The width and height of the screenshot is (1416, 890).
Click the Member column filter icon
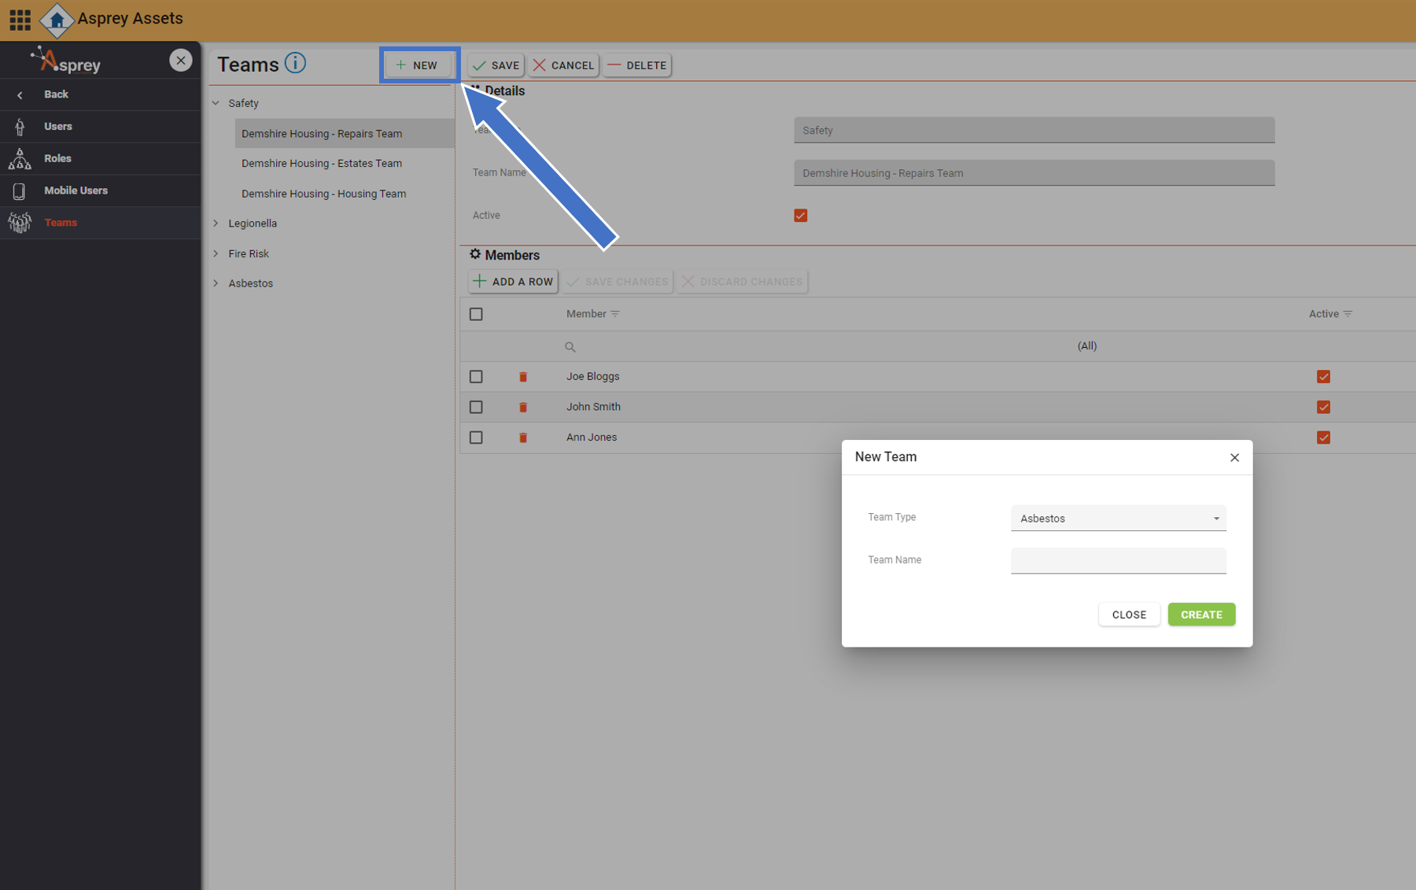pos(615,314)
